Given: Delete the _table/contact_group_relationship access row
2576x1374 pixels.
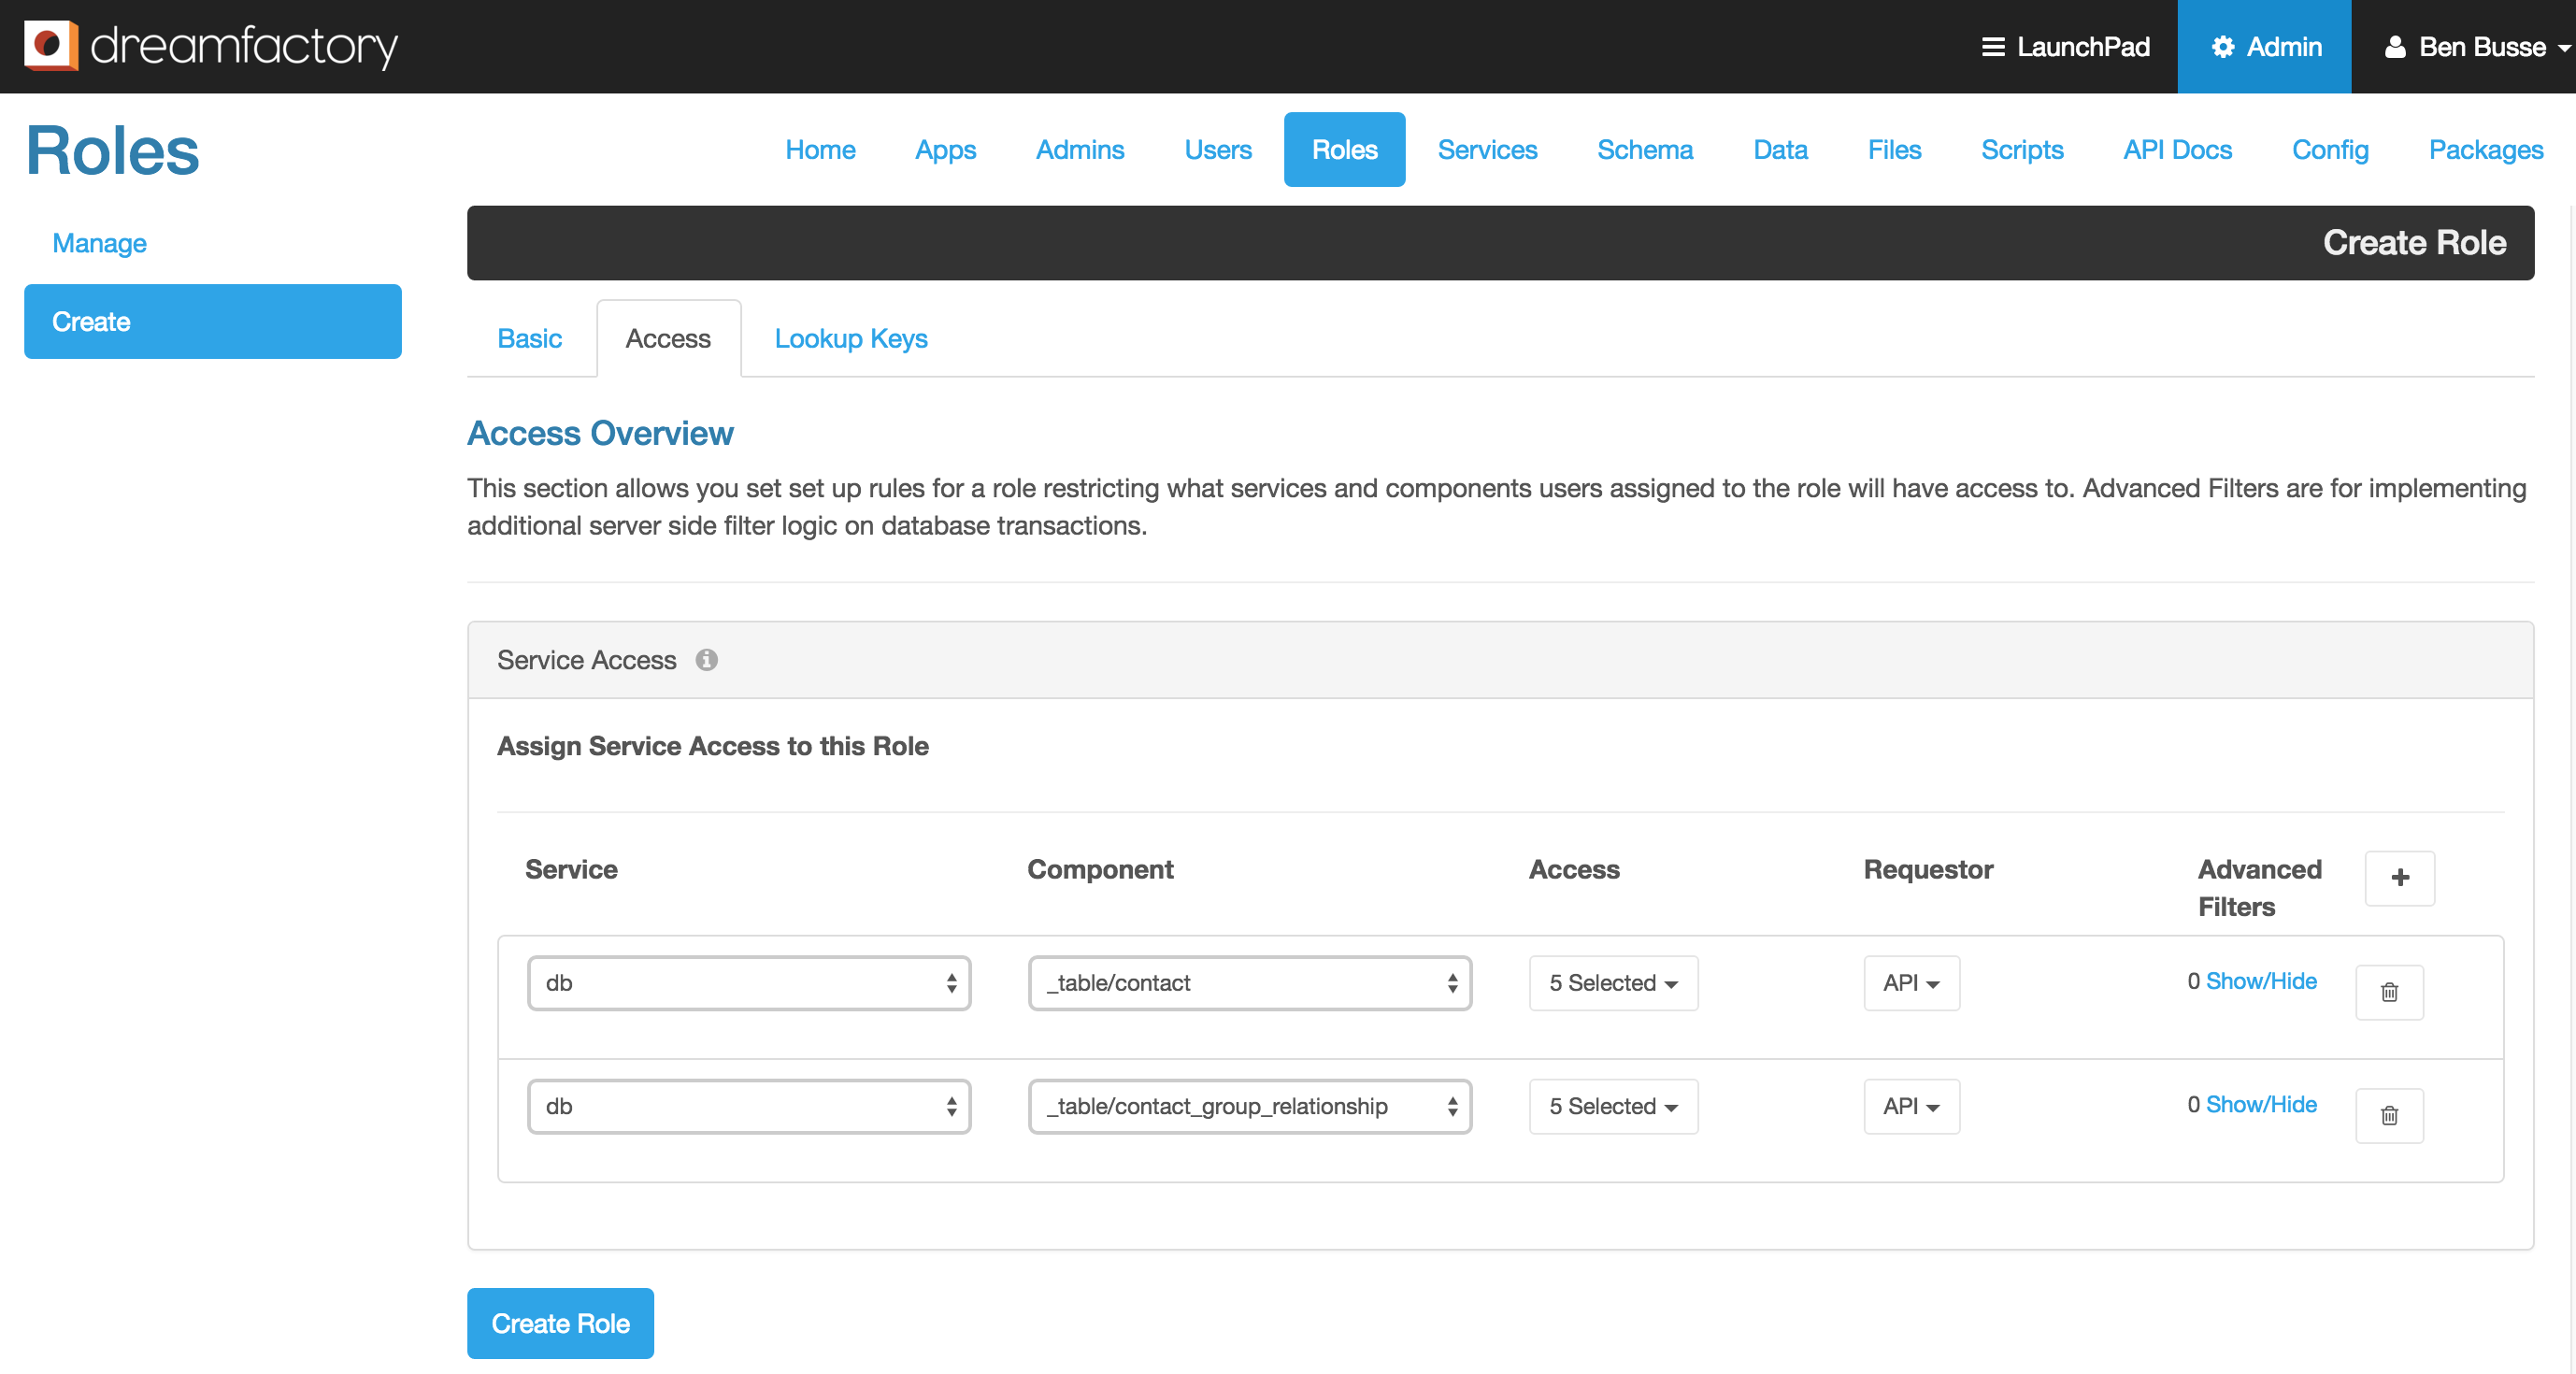Looking at the screenshot, I should [2389, 1115].
